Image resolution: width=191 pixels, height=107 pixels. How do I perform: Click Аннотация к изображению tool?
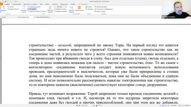tap(104, 9)
